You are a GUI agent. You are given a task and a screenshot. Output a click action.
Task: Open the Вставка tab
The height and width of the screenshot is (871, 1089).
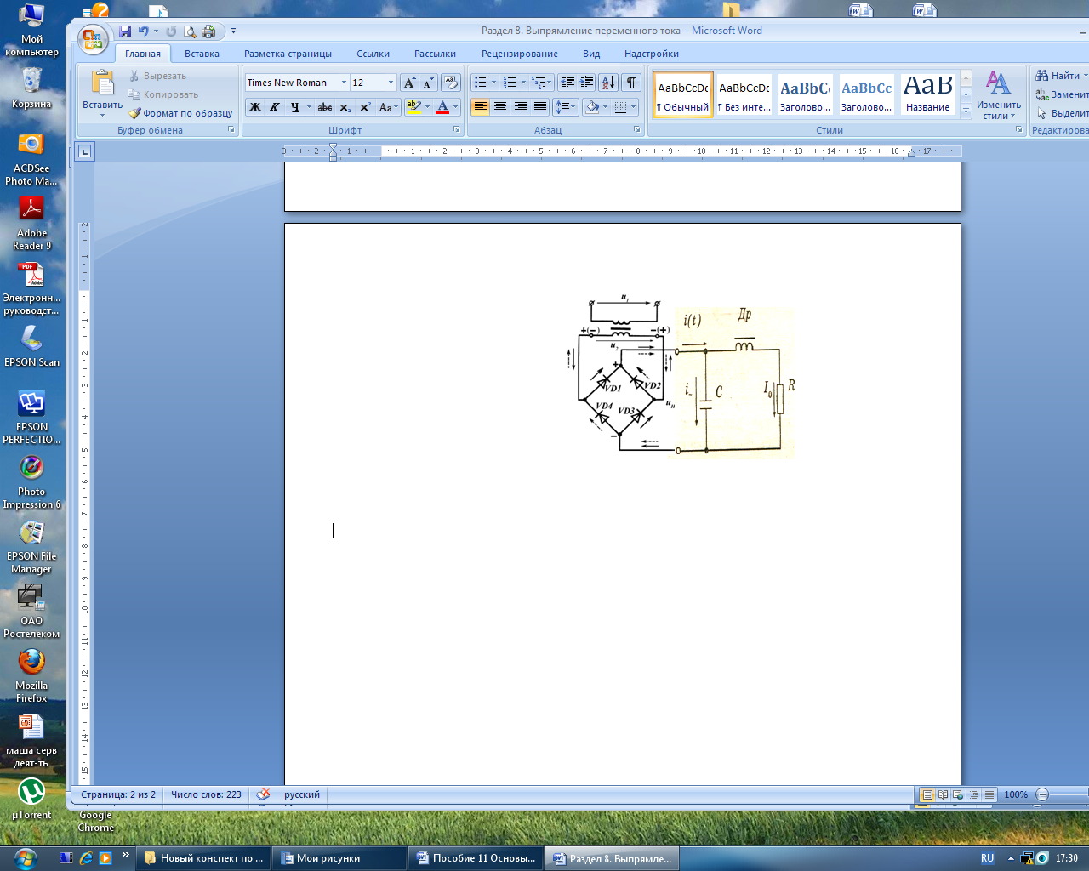pos(202,54)
